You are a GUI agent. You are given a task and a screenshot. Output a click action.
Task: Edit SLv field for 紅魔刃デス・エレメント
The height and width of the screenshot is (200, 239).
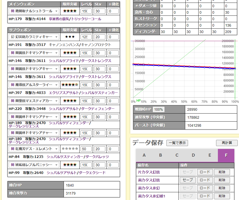(x=99, y=149)
